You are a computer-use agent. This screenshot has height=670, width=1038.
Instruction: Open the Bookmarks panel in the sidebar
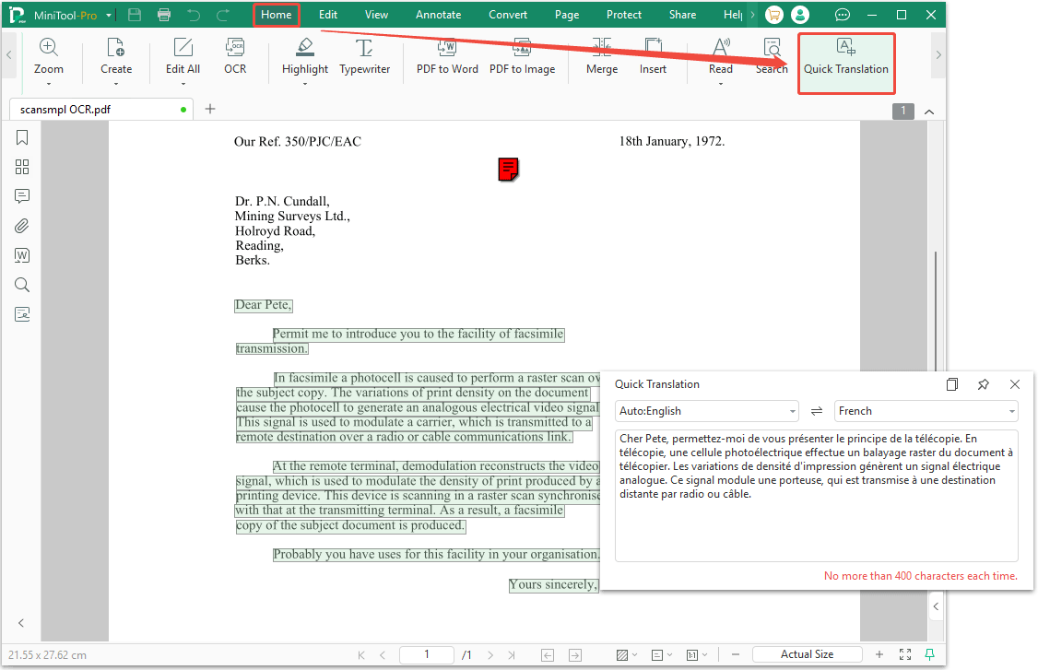coord(21,136)
